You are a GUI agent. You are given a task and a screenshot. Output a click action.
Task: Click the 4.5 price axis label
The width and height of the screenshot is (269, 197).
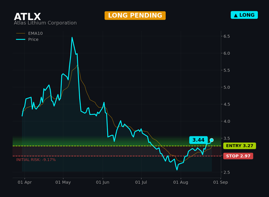point(226,104)
